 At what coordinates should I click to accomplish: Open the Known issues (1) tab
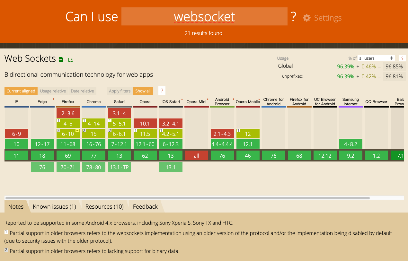[x=54, y=206]
